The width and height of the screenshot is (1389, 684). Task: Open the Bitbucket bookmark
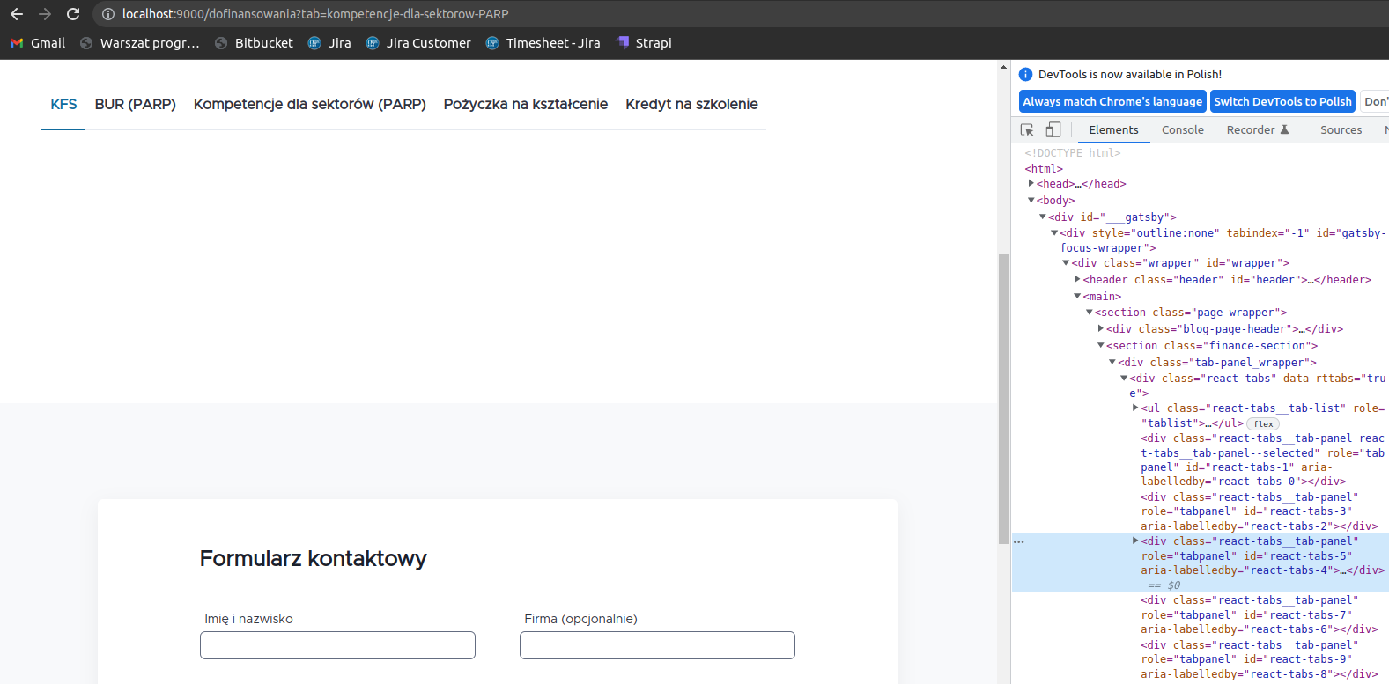pyautogui.click(x=254, y=43)
